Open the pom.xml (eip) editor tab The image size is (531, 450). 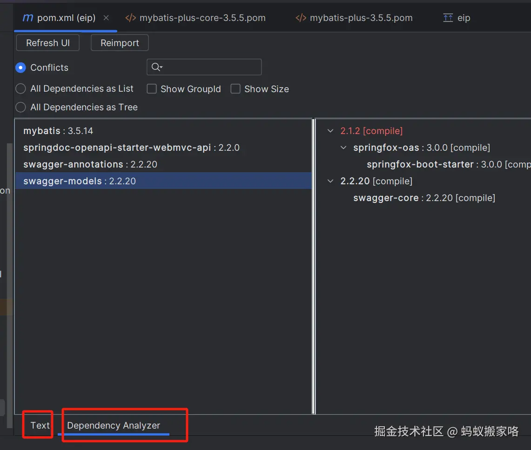[x=66, y=18]
